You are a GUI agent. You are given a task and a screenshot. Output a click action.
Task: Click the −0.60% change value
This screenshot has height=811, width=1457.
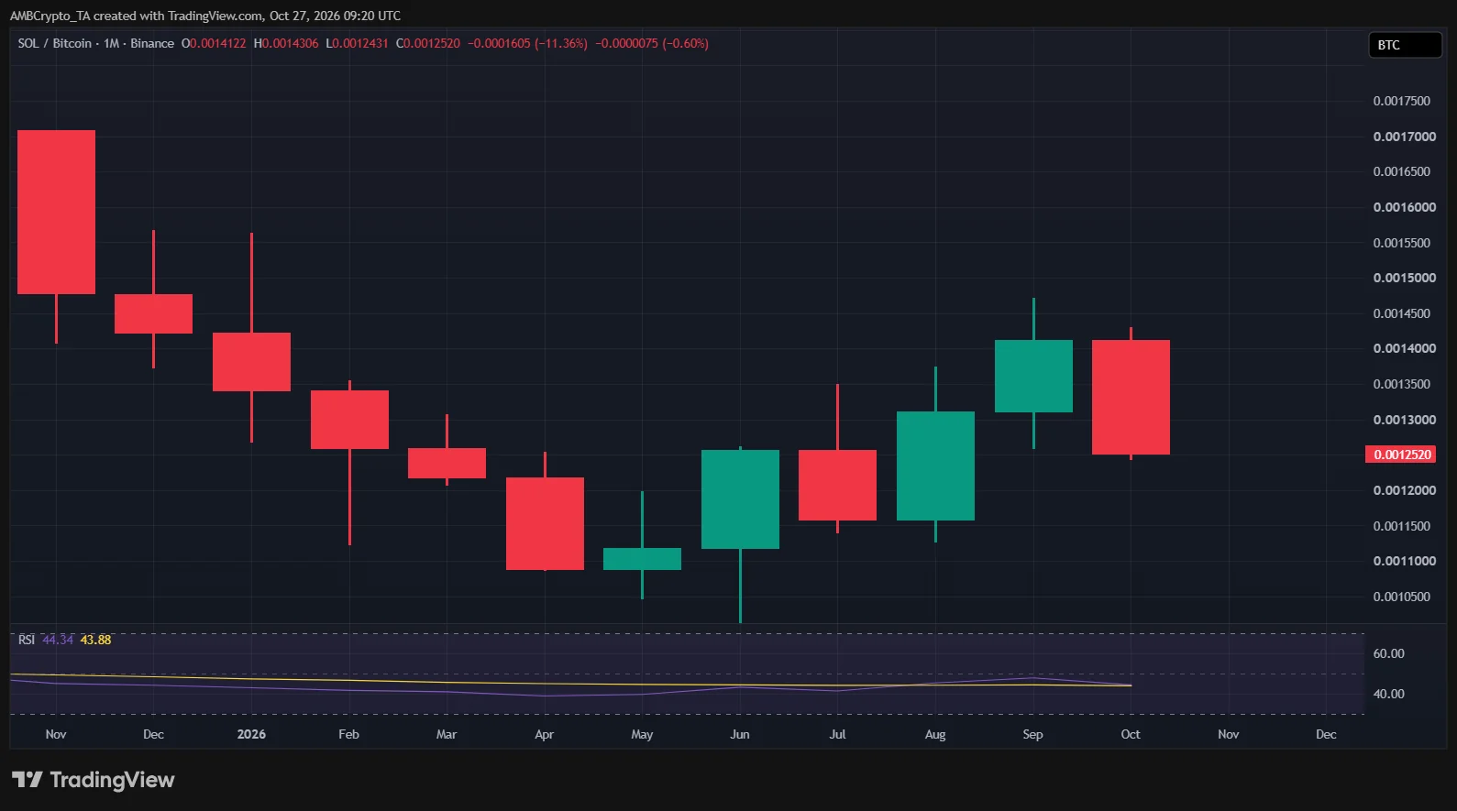[x=686, y=43]
